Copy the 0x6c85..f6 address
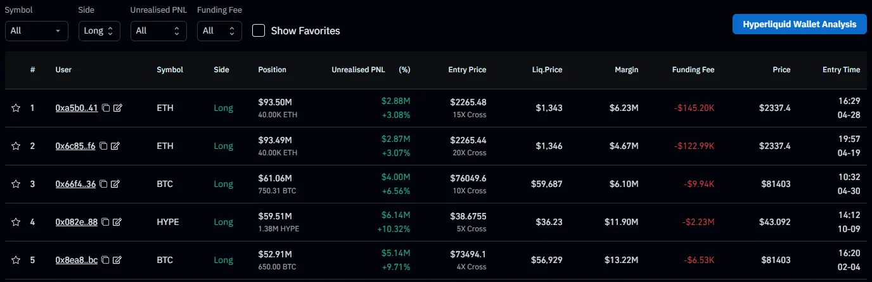The height and width of the screenshot is (282, 872). (104, 146)
